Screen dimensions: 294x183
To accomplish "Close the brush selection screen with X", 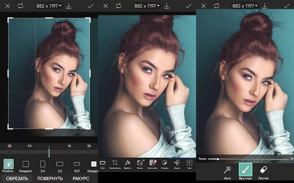I will [203, 6].
